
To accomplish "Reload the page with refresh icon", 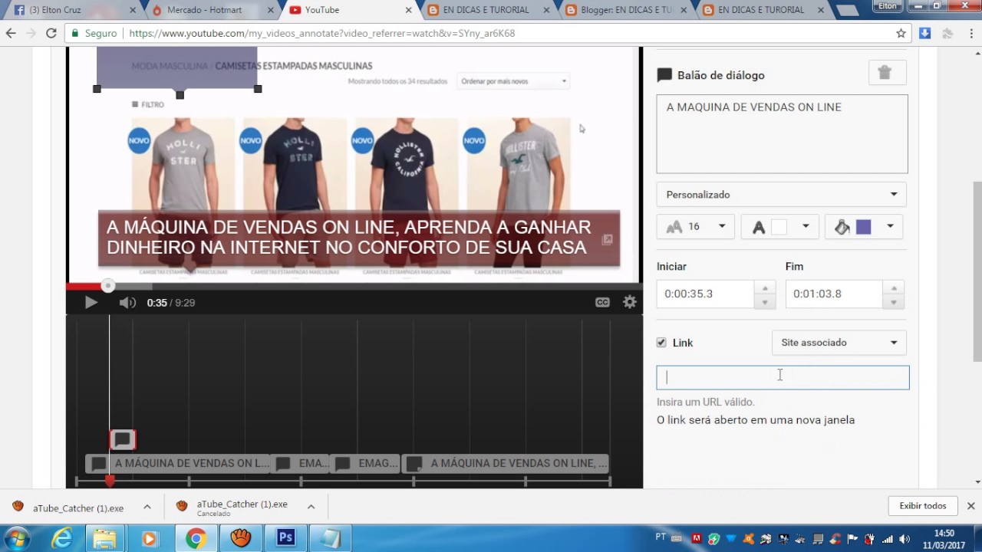I will [x=51, y=33].
